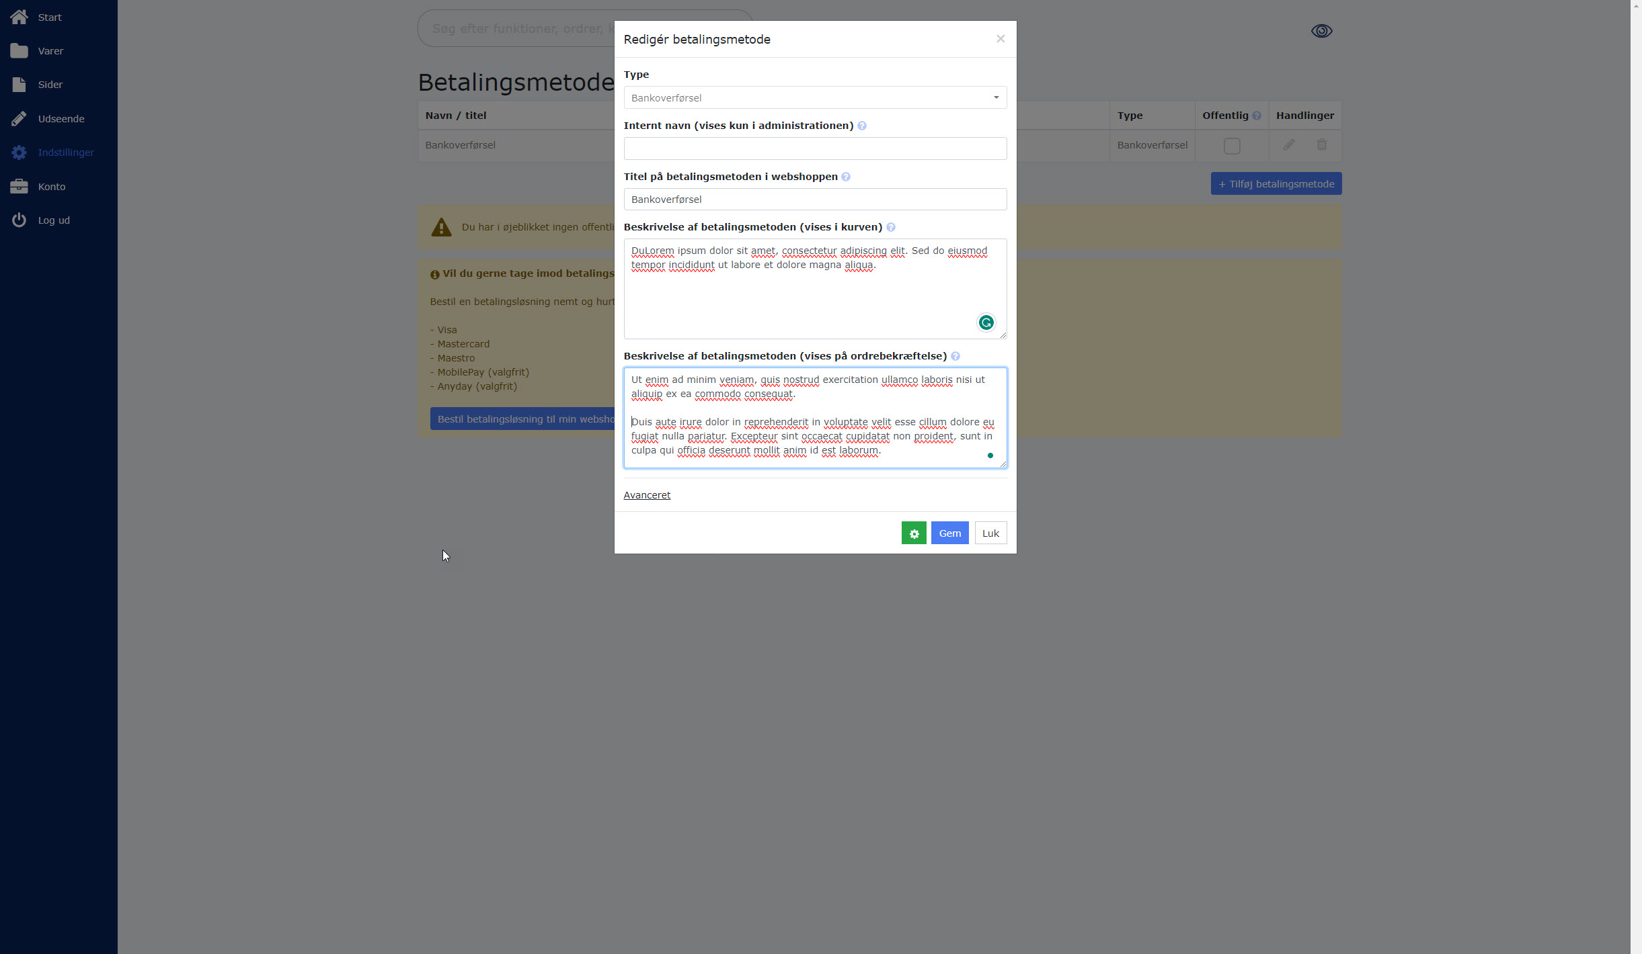Click the eye preview icon top right
The width and height of the screenshot is (1642, 954).
coord(1321,31)
